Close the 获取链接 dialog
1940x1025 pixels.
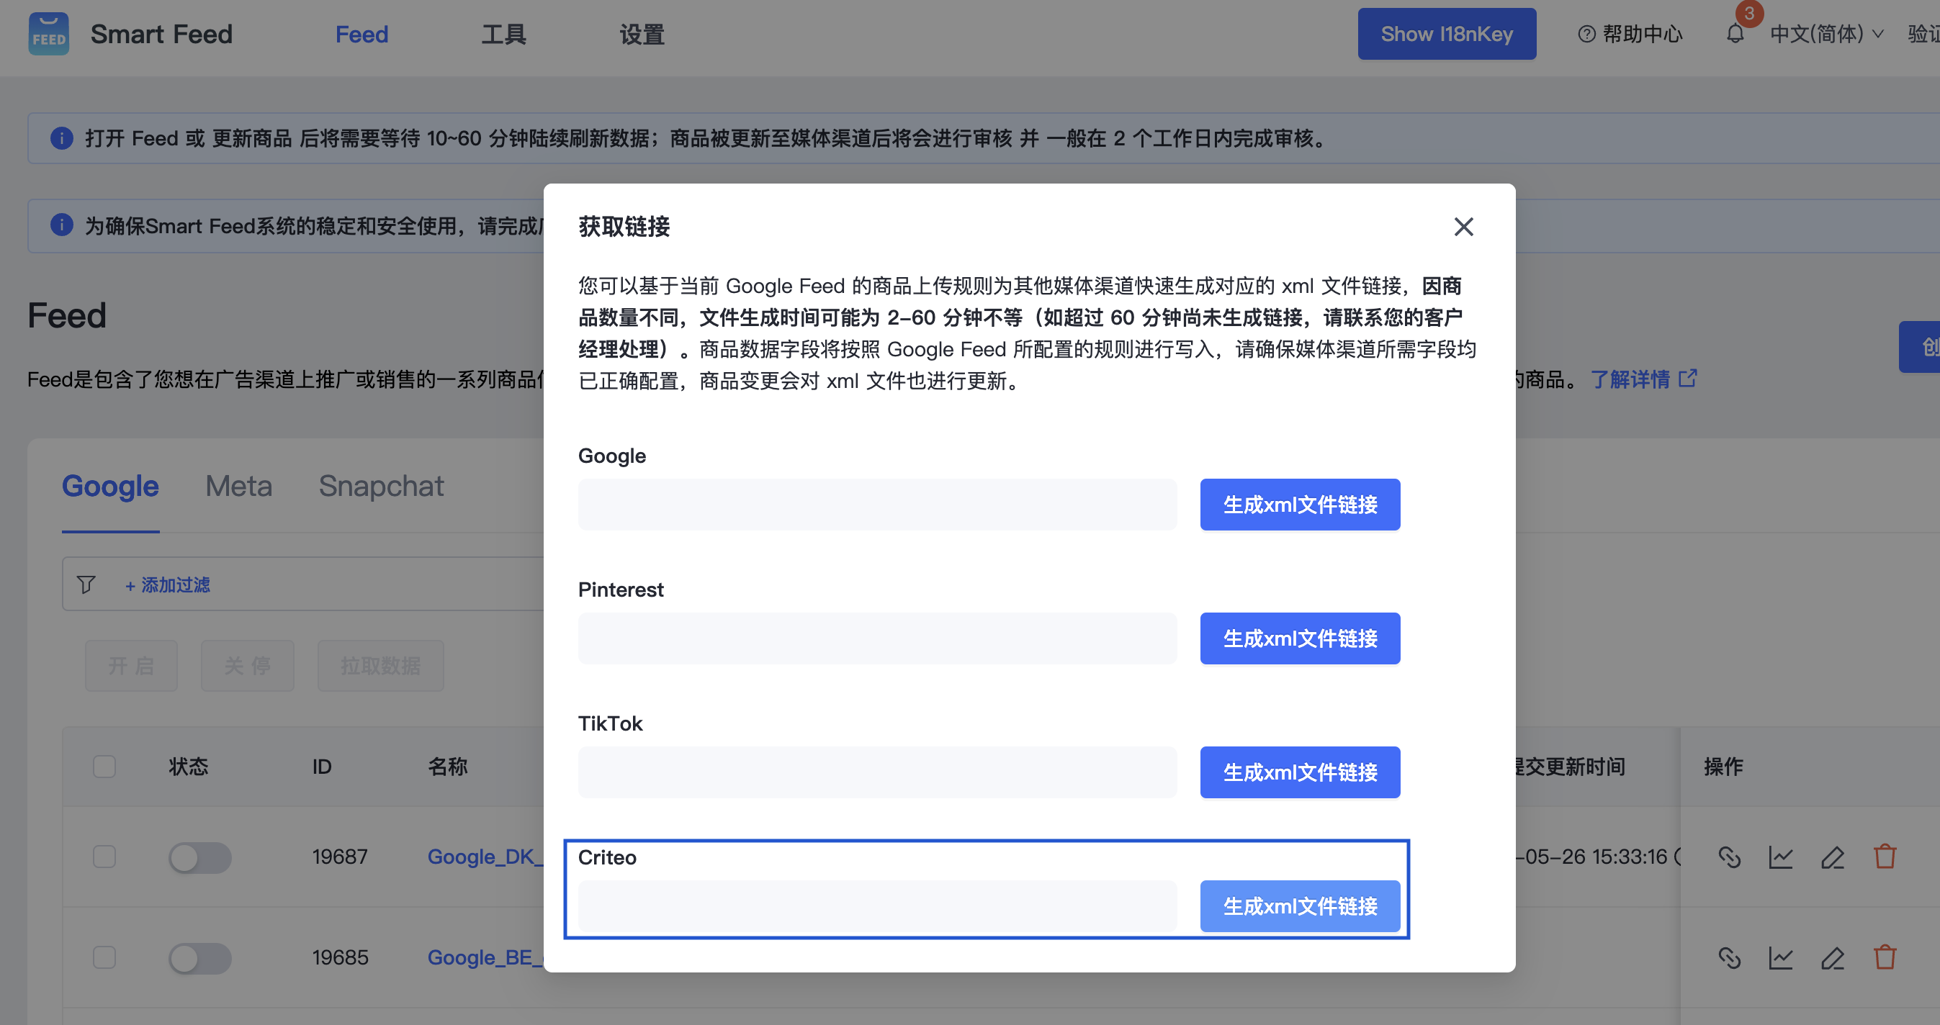pyautogui.click(x=1463, y=227)
